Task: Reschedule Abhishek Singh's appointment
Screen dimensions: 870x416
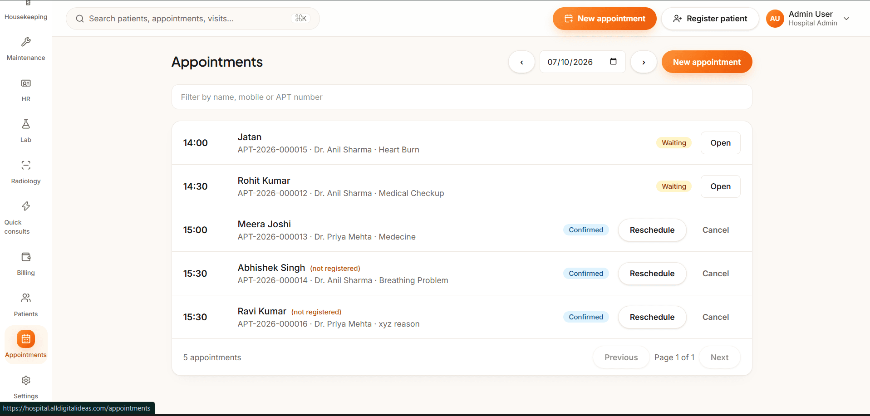Action: point(652,274)
